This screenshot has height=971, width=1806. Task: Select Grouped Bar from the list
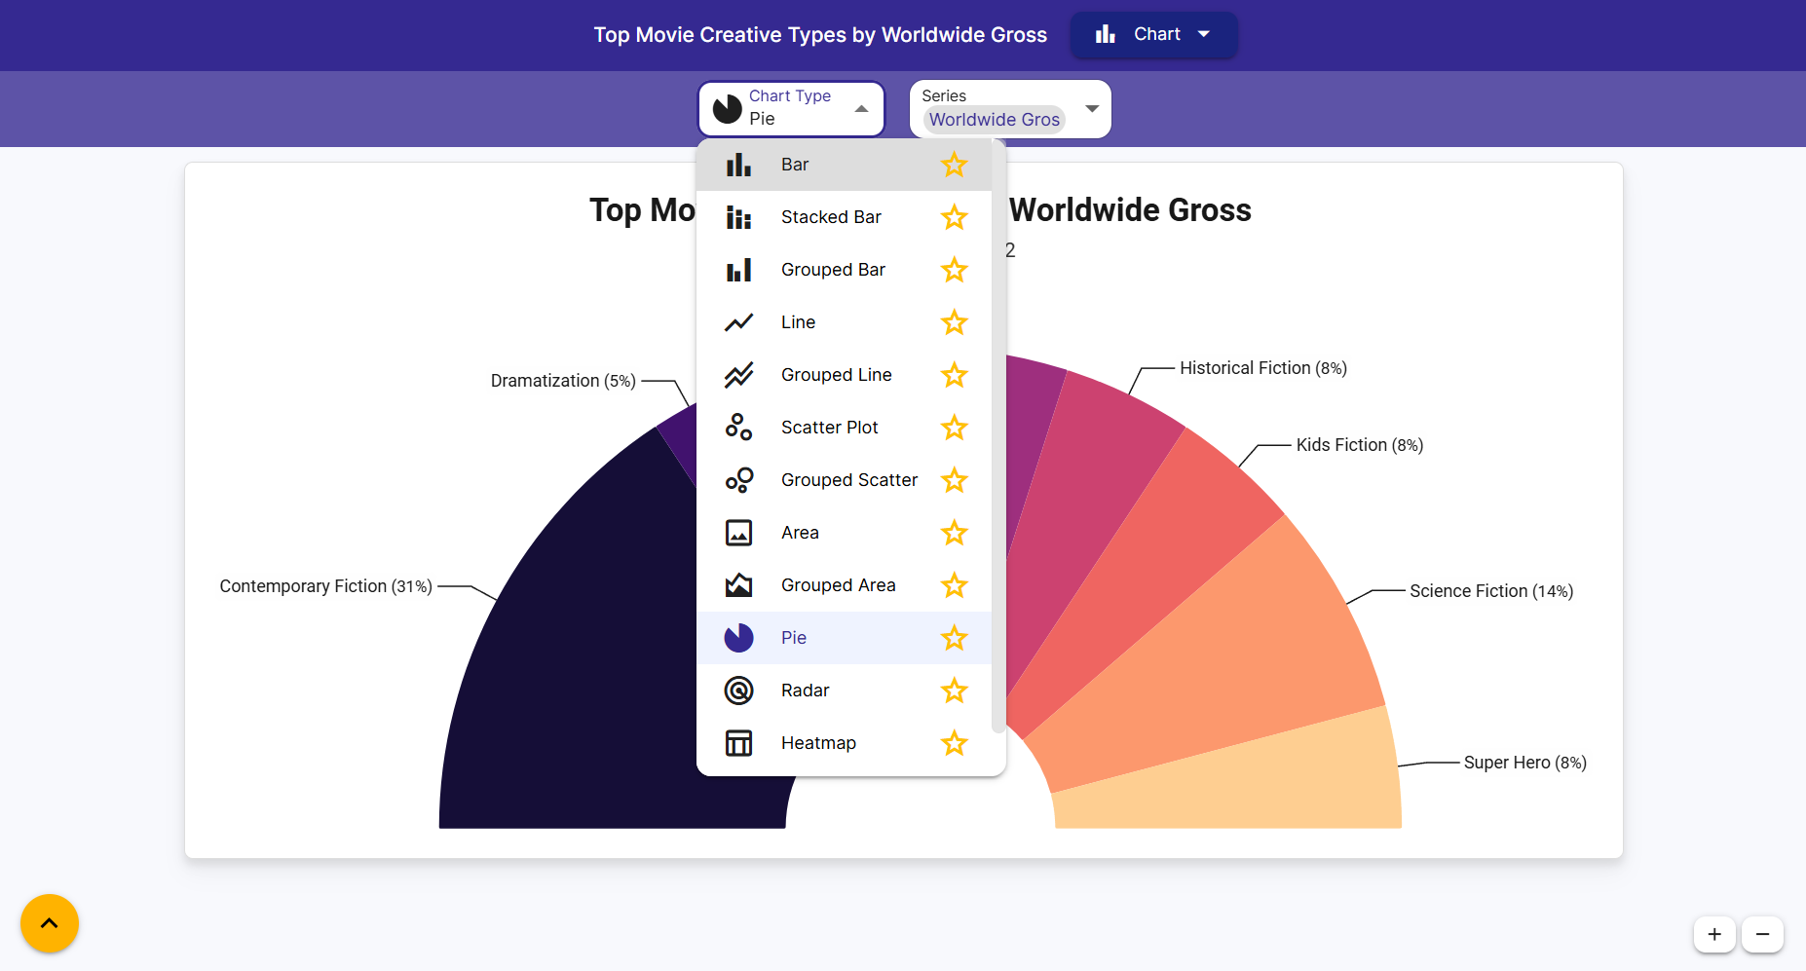pyautogui.click(x=833, y=270)
